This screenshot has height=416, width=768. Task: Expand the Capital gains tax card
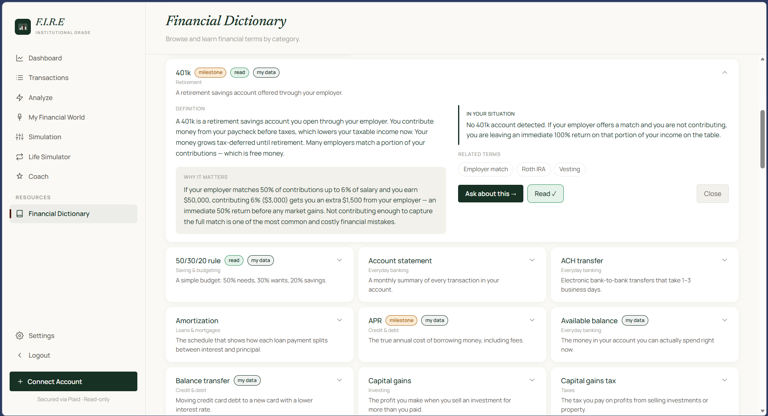725,380
